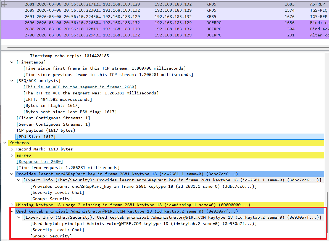Select the Client Contiguous Streams: 1 line

coord(53,118)
